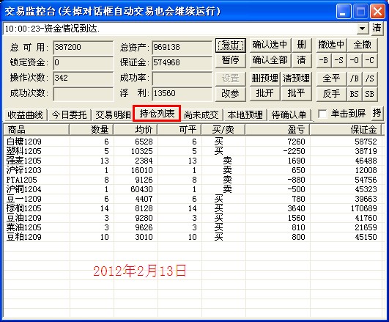
Task: Switch to the 收益曲线 tab
Action: pyautogui.click(x=25, y=115)
